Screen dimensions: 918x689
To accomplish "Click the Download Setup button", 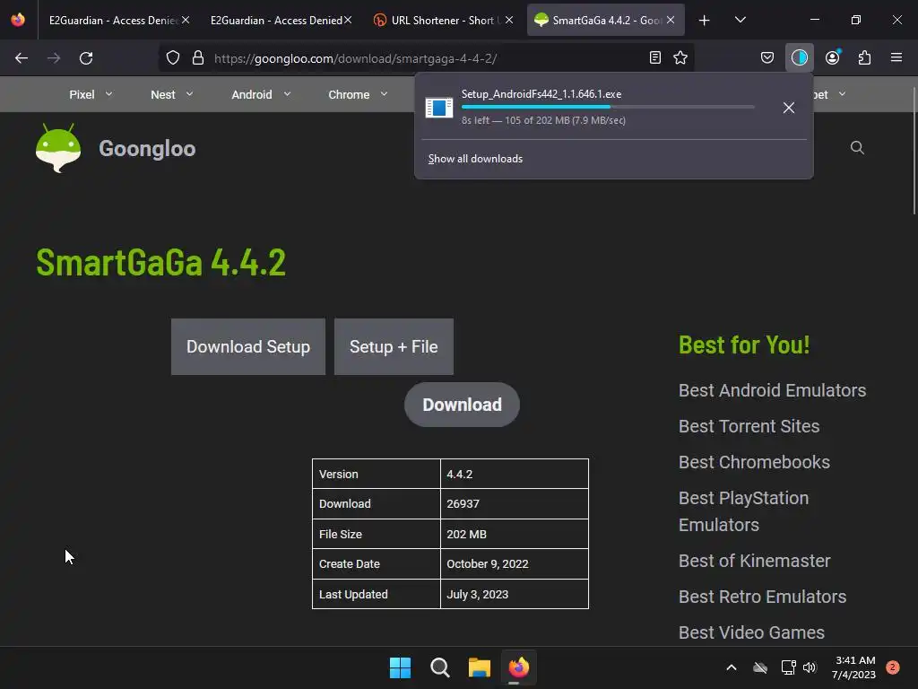I will [x=248, y=347].
